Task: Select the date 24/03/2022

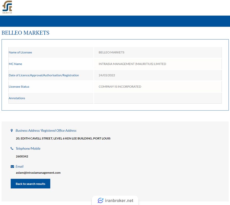Action: click(107, 75)
